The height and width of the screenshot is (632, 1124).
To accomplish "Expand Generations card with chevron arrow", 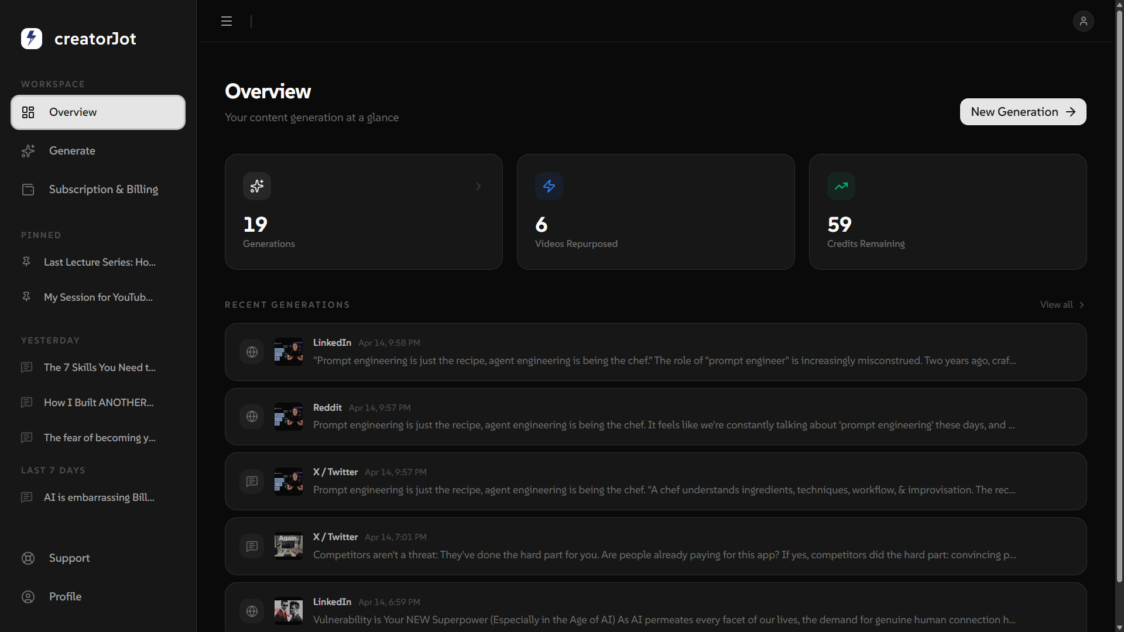I will 478,186.
